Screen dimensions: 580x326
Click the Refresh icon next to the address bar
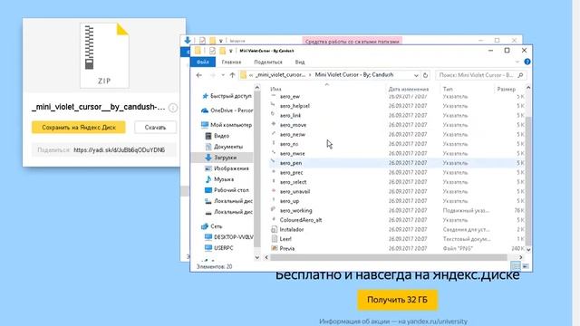[425, 75]
